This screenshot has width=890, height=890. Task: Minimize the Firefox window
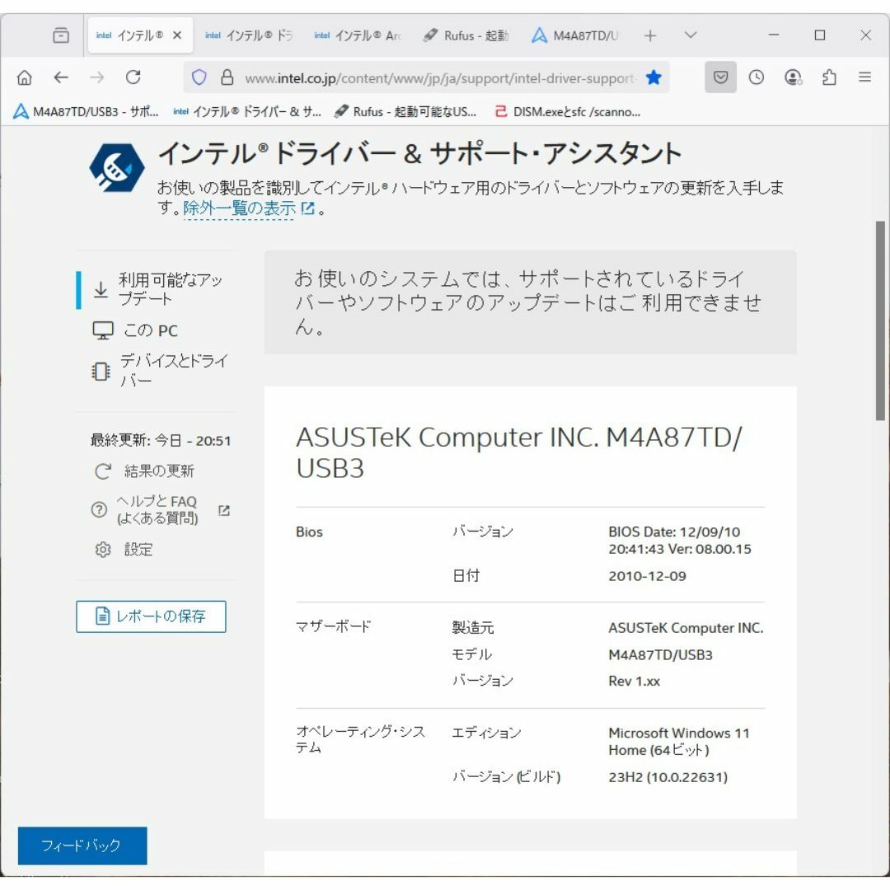pyautogui.click(x=774, y=35)
